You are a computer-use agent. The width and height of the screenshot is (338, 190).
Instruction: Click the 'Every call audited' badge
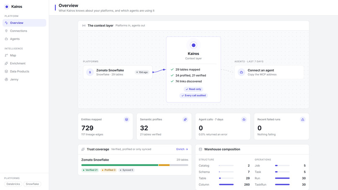pyautogui.click(x=193, y=96)
